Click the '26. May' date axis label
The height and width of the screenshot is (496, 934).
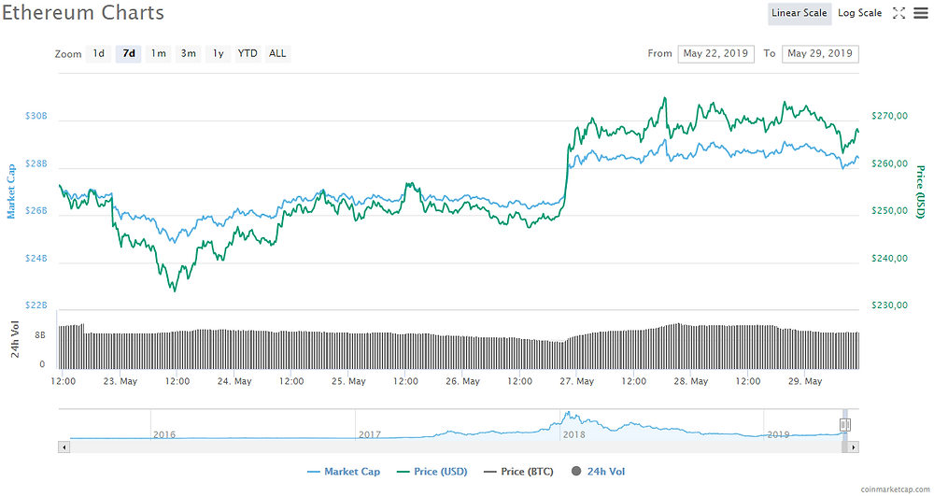(x=463, y=381)
